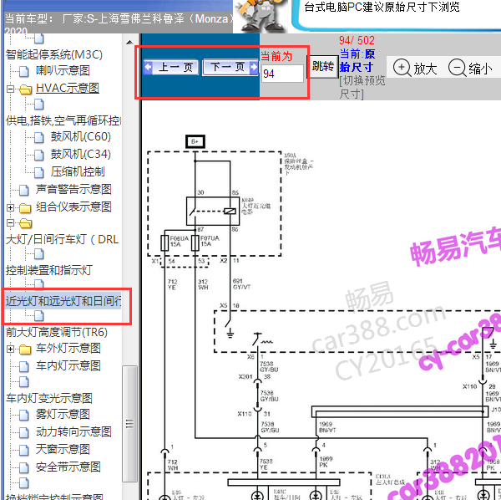Select 近光灯和远光灯和日间行 highlighted item
The image size is (501, 500).
pyautogui.click(x=63, y=301)
